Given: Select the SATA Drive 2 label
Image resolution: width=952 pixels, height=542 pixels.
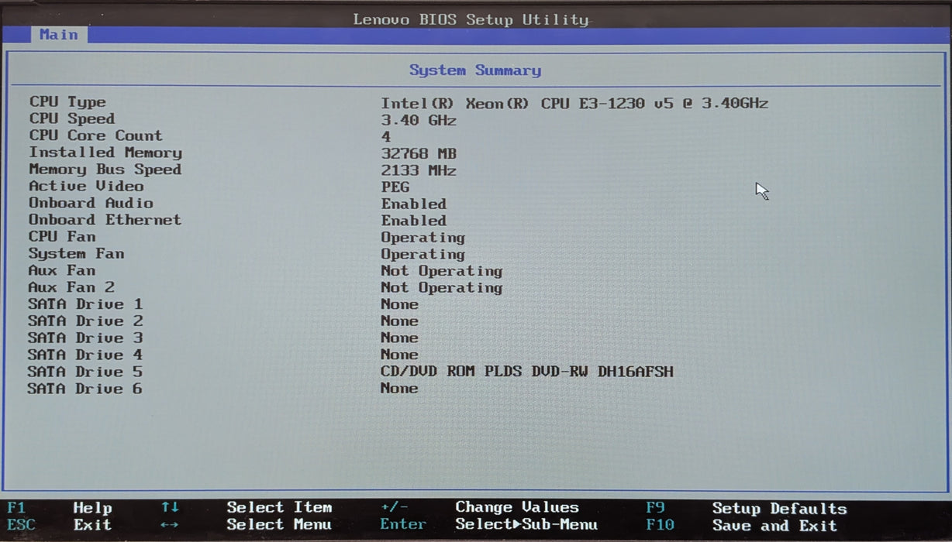Looking at the screenshot, I should coord(85,321).
